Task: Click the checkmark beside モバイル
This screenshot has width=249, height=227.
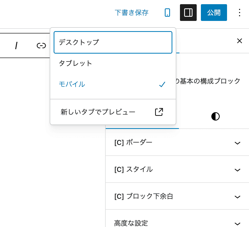Action: [x=162, y=84]
